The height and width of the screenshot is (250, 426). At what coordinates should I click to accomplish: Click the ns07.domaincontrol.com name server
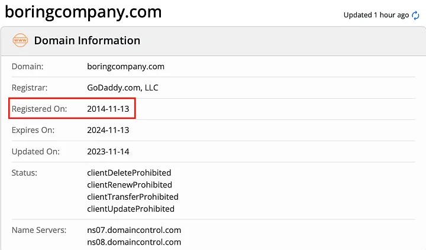click(x=134, y=230)
